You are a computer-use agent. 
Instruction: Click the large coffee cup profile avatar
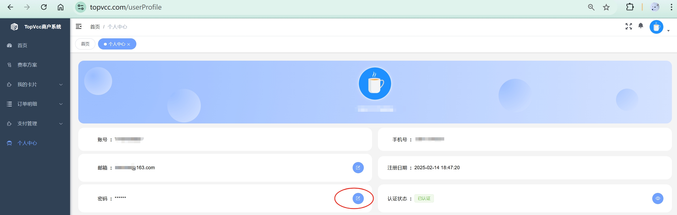pyautogui.click(x=375, y=84)
